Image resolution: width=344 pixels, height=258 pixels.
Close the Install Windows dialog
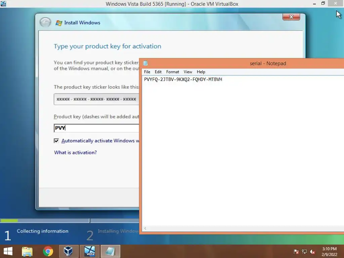(291, 17)
